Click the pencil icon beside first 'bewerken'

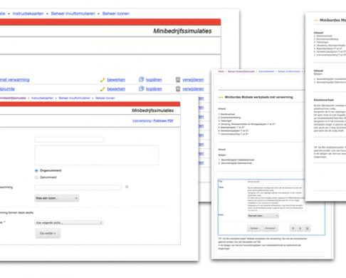[x=103, y=80]
